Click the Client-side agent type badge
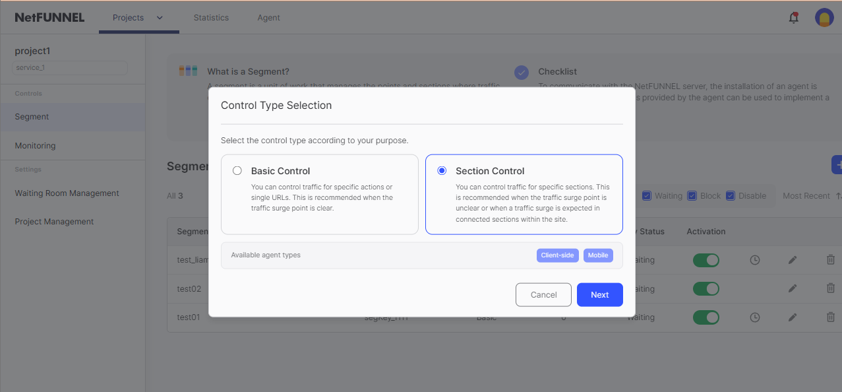The width and height of the screenshot is (842, 392). pyautogui.click(x=557, y=255)
